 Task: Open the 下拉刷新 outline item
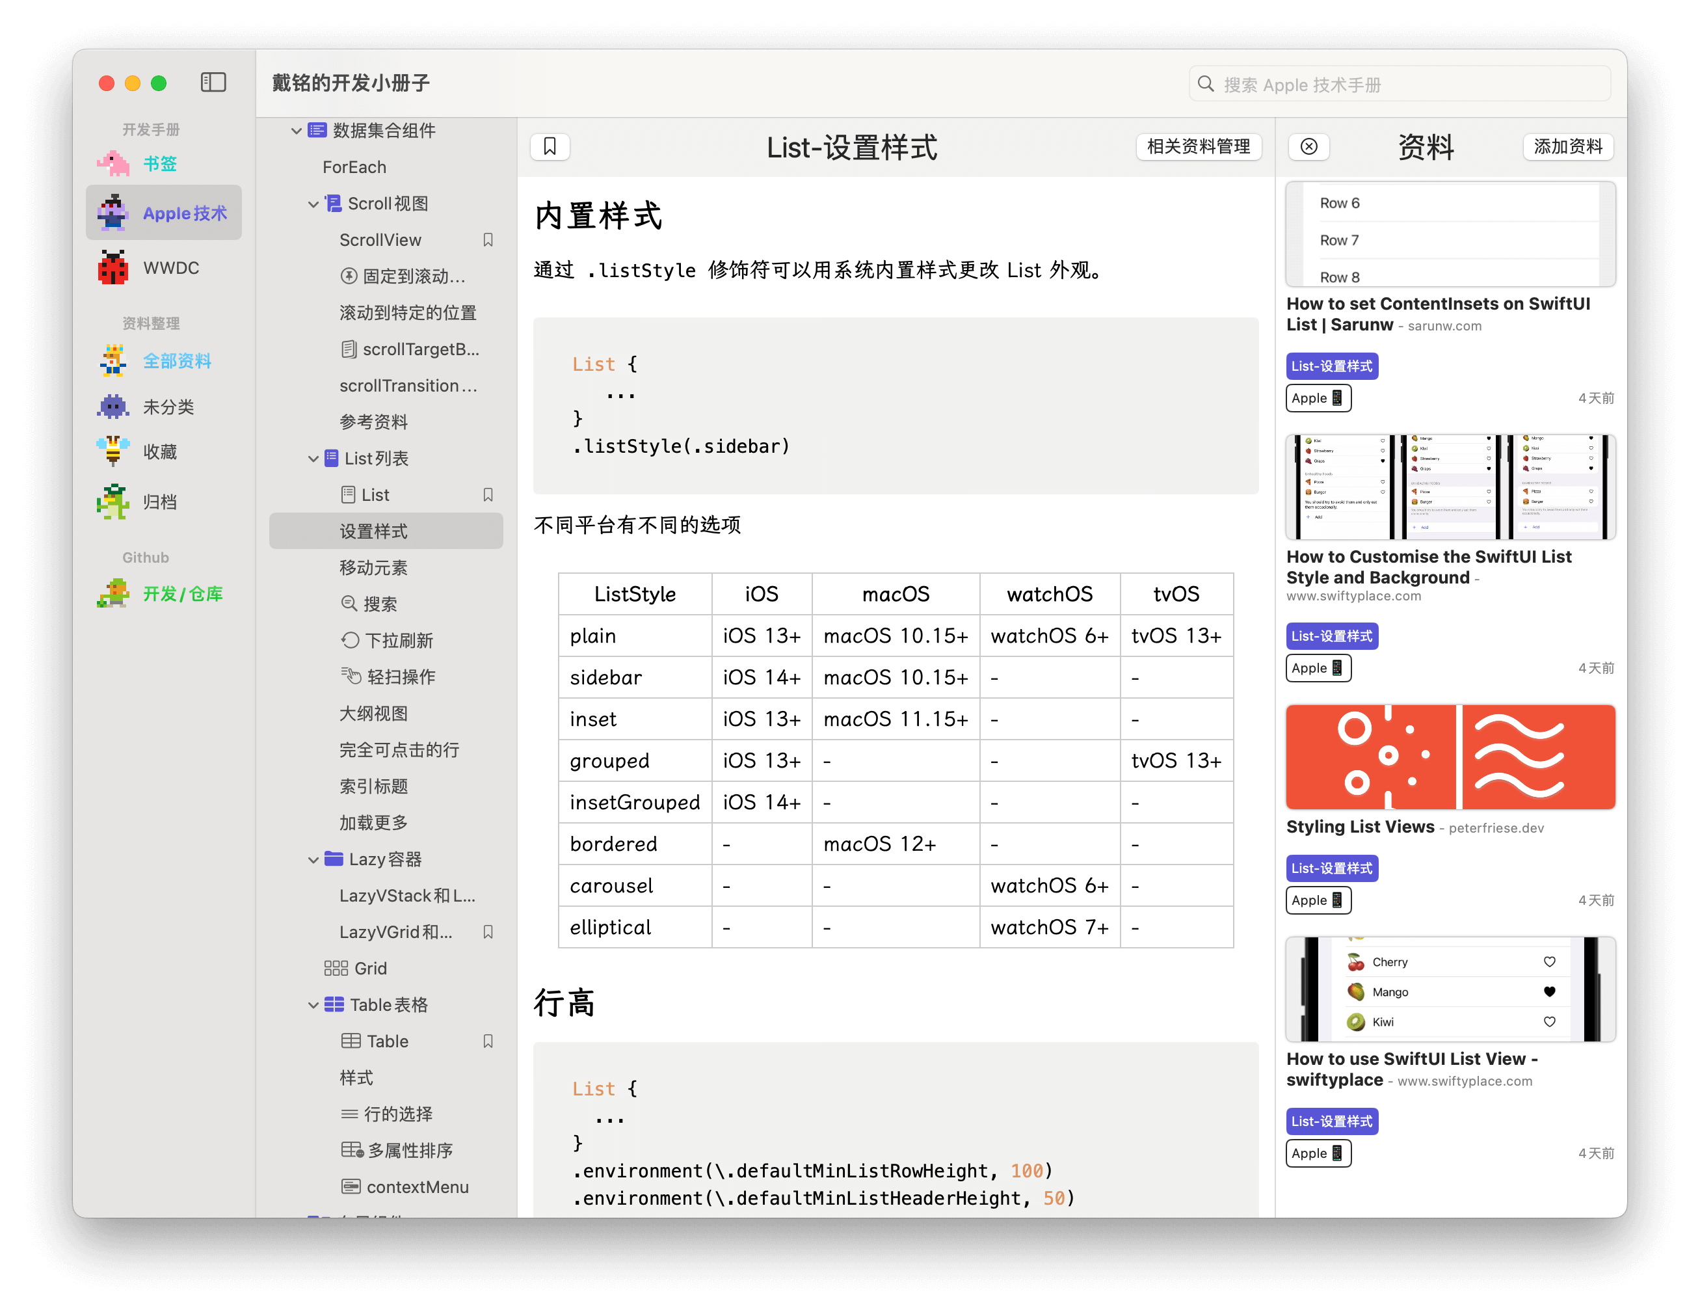(398, 640)
